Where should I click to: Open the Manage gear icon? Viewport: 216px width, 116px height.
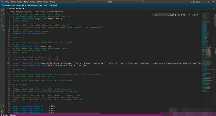2,111
